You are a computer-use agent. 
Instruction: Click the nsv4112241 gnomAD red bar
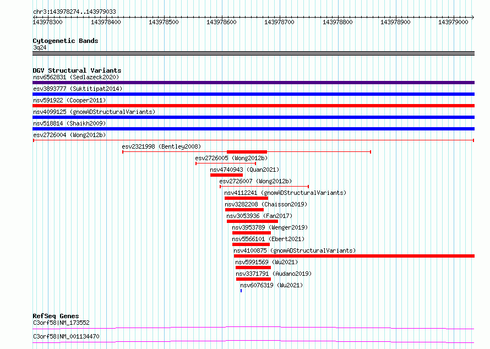click(x=246, y=198)
